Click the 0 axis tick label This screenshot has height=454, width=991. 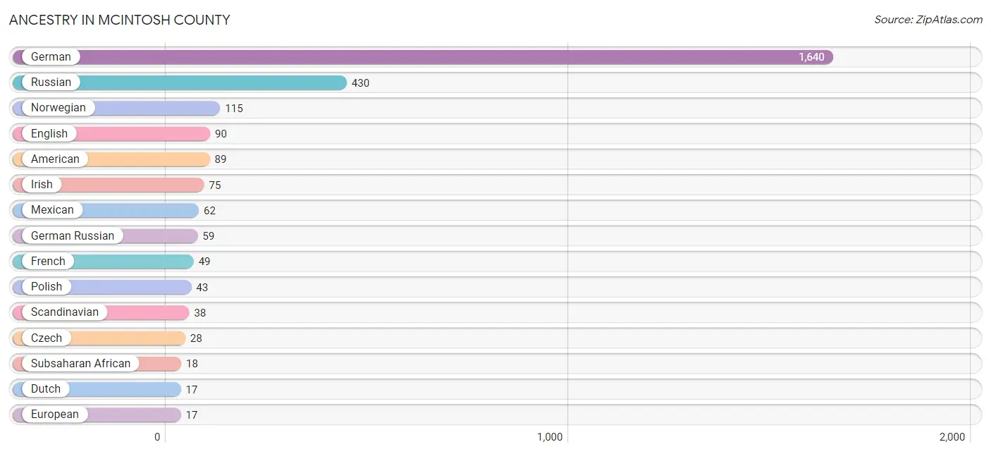tap(157, 437)
